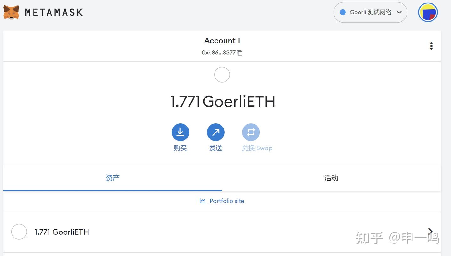
Task: Click the MetaMask fox logo
Action: 11,12
